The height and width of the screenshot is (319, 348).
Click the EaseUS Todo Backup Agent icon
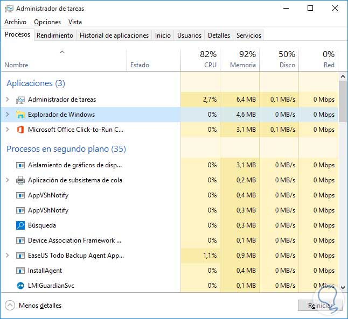[x=20, y=256]
